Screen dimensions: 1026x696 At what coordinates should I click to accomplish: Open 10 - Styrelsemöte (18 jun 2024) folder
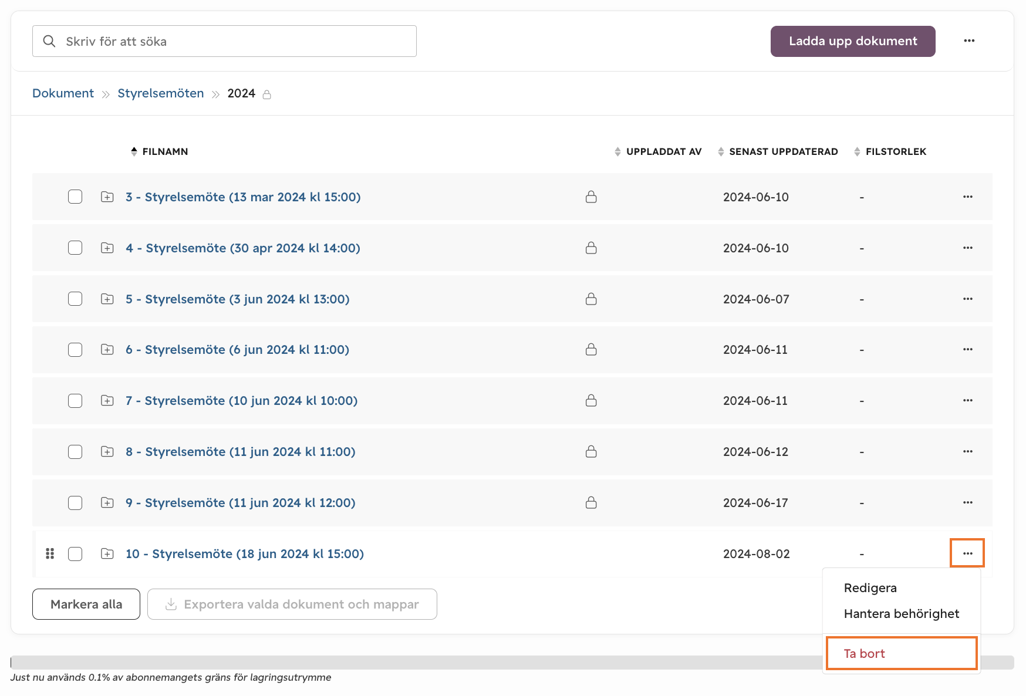[245, 554]
